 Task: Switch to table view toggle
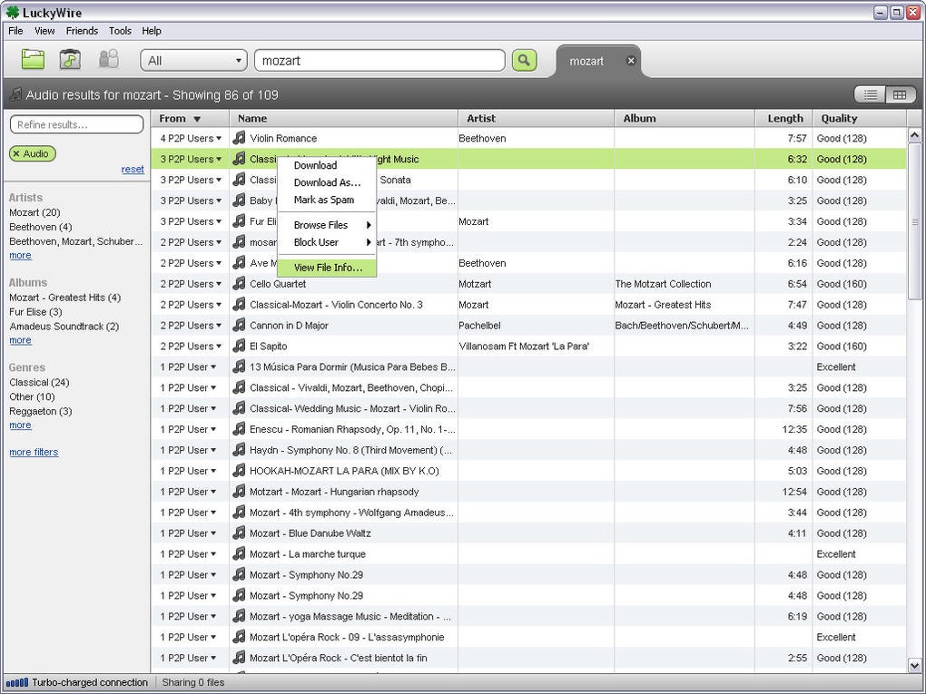pyautogui.click(x=900, y=94)
